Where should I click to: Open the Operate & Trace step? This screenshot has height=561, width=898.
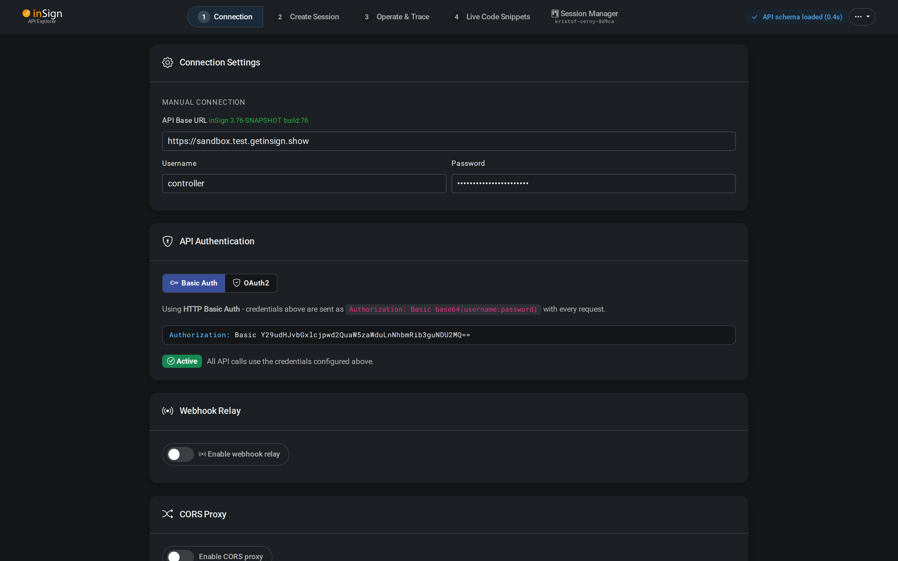(x=395, y=16)
